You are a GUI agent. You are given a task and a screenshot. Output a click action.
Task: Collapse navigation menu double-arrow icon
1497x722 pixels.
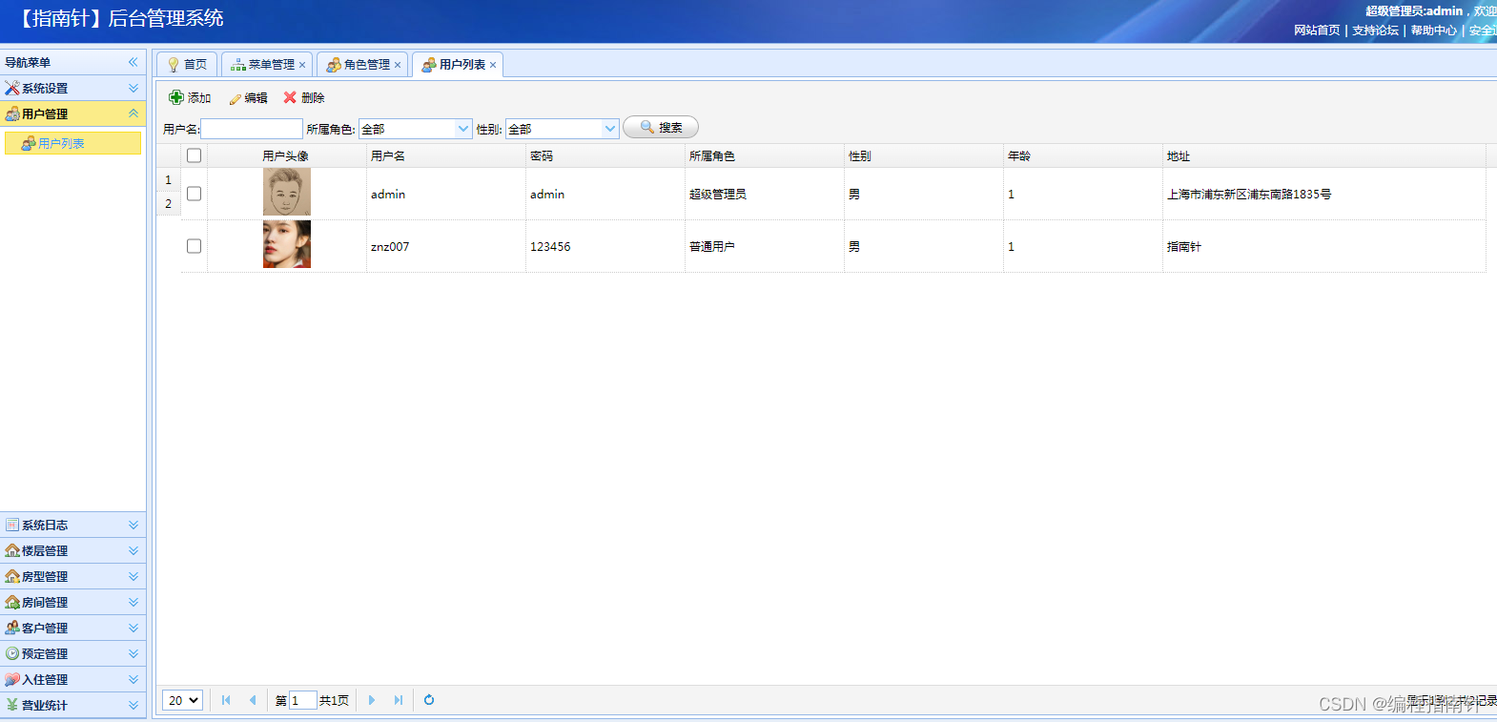(x=133, y=62)
